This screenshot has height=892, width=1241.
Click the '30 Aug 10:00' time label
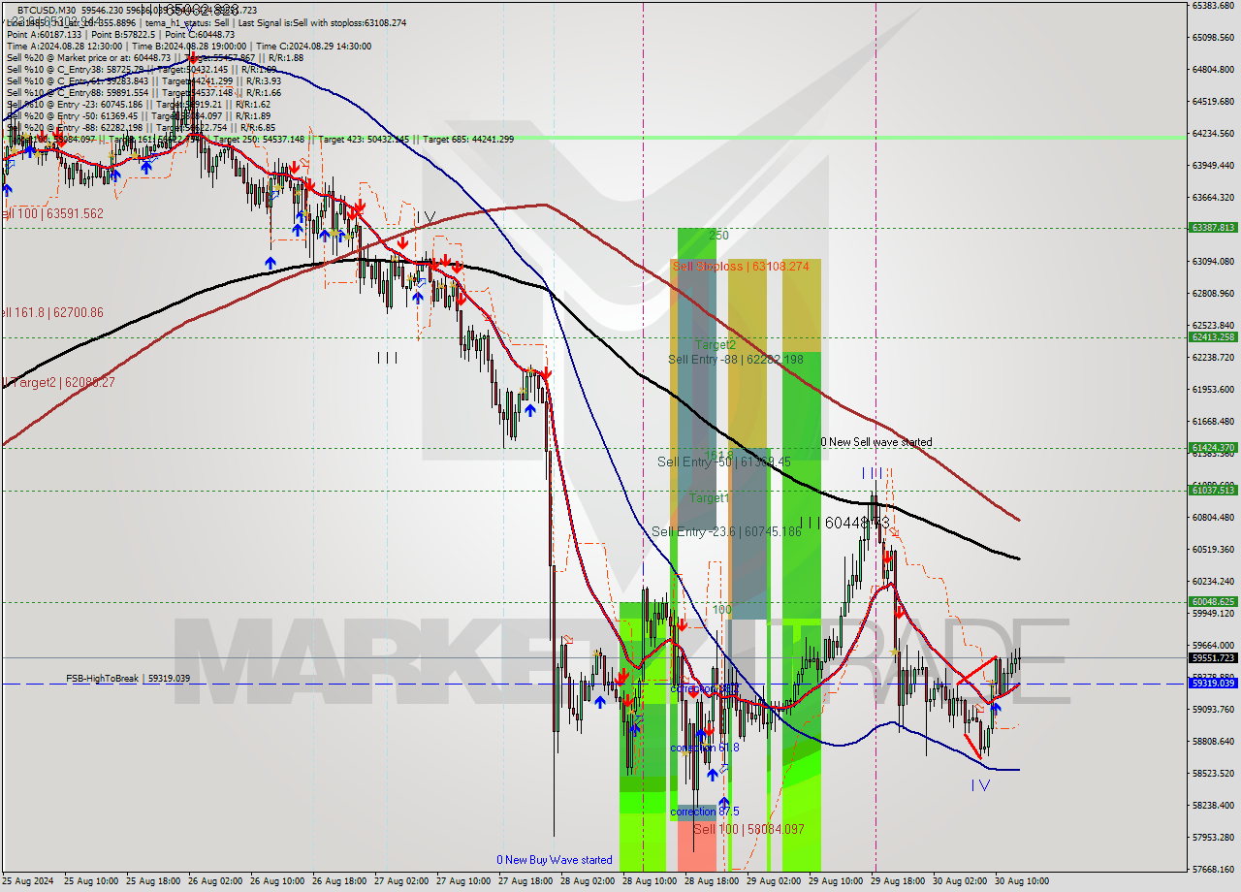click(1020, 881)
